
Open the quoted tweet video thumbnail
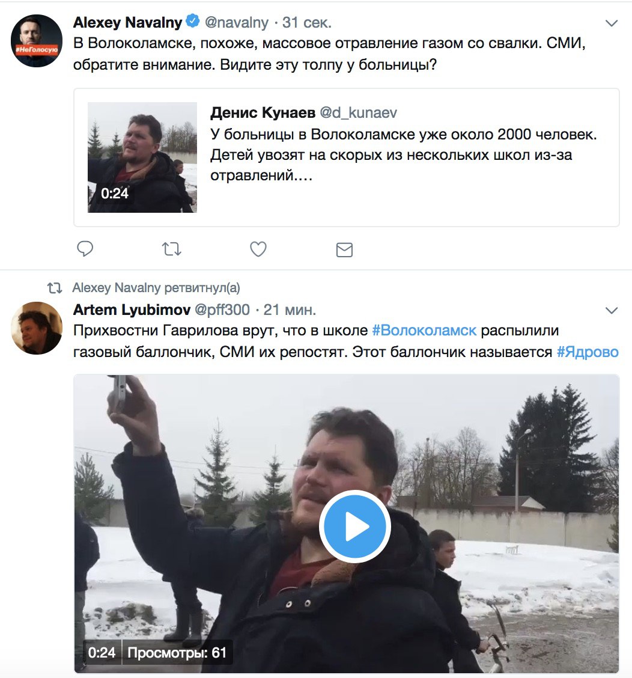(x=142, y=157)
